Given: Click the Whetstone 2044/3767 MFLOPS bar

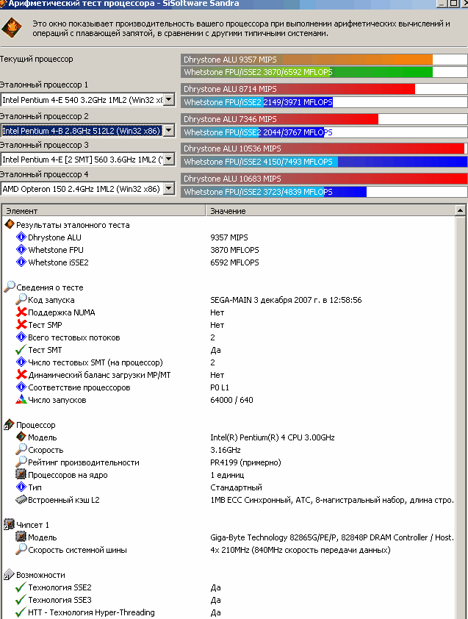Looking at the screenshot, I should [x=324, y=132].
